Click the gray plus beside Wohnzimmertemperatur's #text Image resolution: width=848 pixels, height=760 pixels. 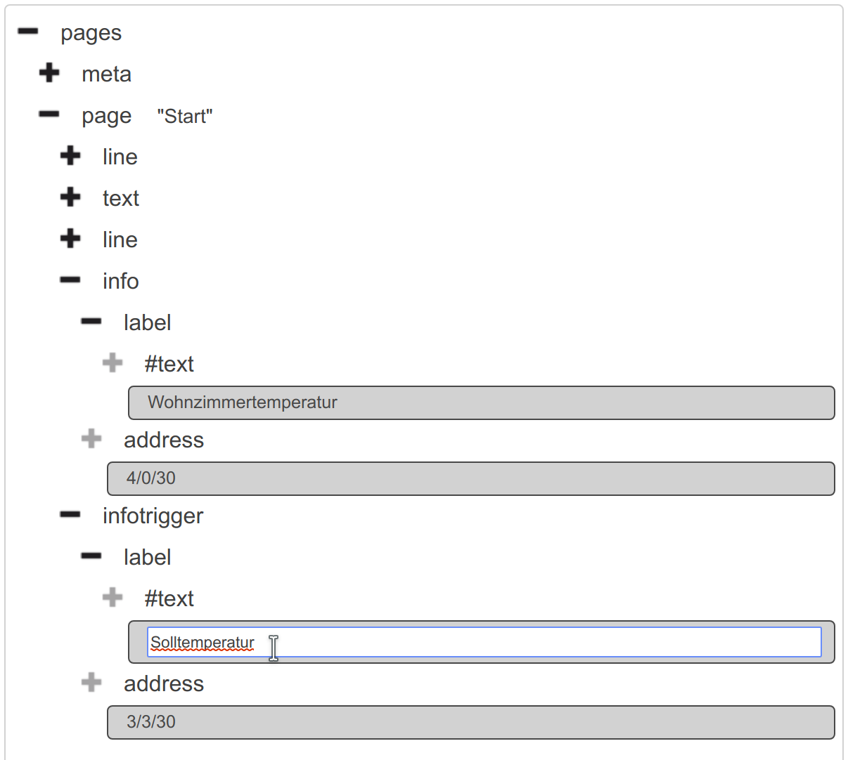point(113,363)
